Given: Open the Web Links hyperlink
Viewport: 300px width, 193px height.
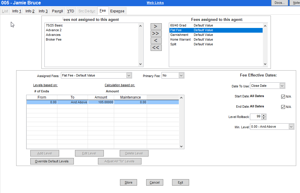Looking at the screenshot, I should pyautogui.click(x=155, y=3).
